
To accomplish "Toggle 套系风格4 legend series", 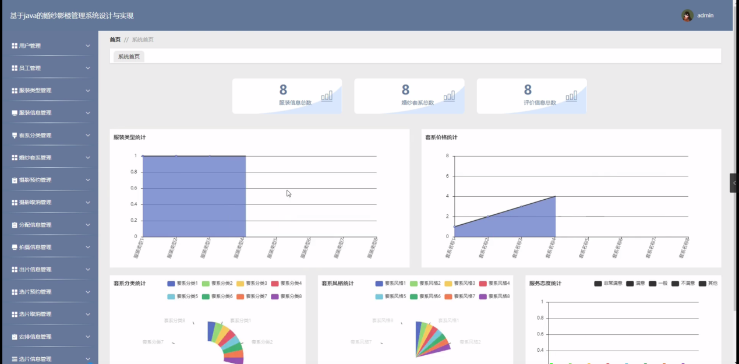I will coord(495,283).
